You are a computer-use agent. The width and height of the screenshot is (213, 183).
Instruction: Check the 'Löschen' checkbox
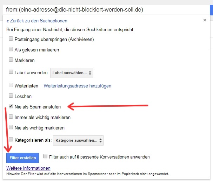(11, 96)
